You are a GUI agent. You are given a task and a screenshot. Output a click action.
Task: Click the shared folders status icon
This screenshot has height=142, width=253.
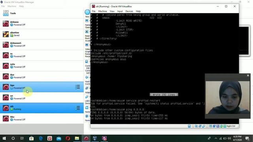(207, 126)
